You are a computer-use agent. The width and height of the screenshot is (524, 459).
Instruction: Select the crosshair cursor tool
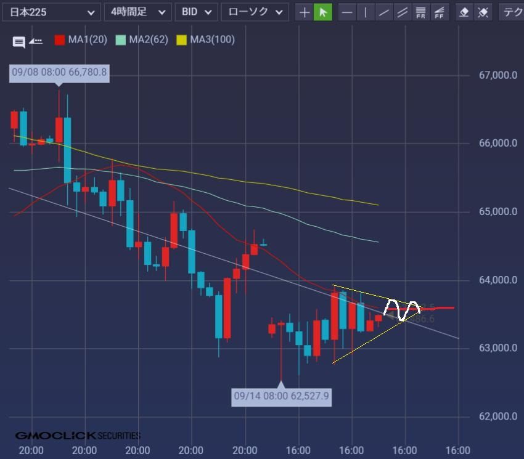tap(304, 13)
